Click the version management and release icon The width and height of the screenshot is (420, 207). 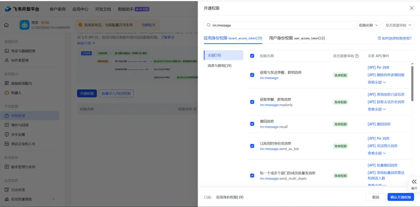click(x=7, y=167)
